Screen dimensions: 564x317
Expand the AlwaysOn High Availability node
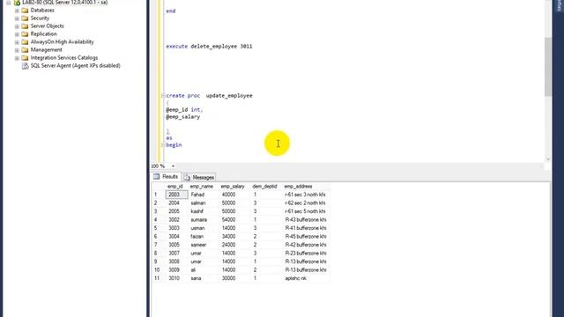point(17,42)
